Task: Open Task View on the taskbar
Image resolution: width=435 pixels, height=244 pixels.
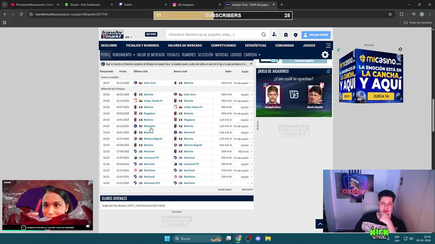Action: click(228, 239)
